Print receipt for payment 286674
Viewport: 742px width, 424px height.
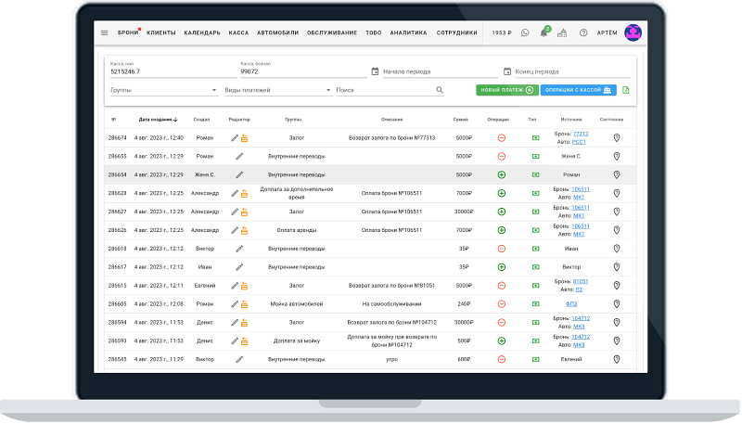(244, 138)
